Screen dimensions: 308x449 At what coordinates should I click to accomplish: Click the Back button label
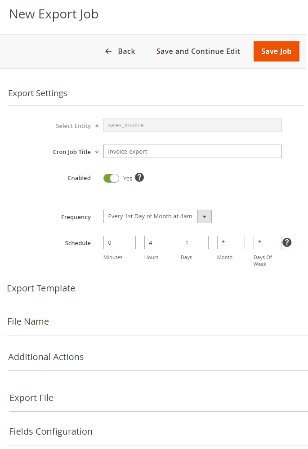[126, 51]
